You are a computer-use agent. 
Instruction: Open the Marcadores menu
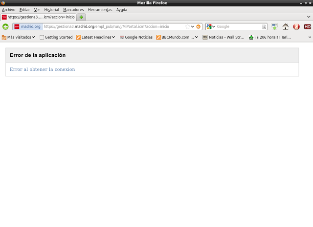click(73, 9)
